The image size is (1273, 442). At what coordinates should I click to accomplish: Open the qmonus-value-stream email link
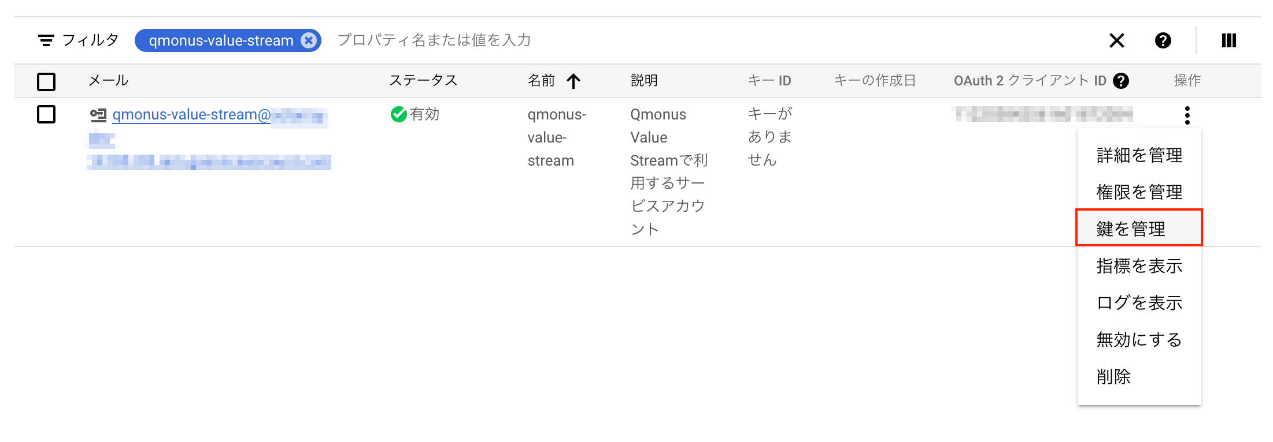point(191,115)
